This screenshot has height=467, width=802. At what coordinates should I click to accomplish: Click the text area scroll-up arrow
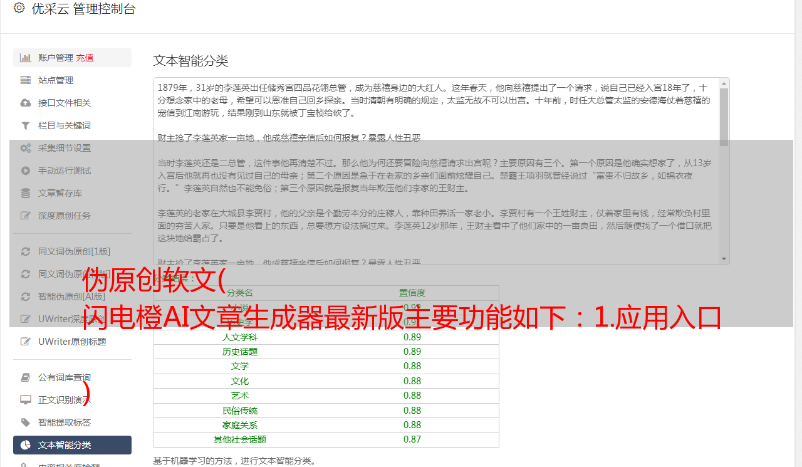pos(724,83)
